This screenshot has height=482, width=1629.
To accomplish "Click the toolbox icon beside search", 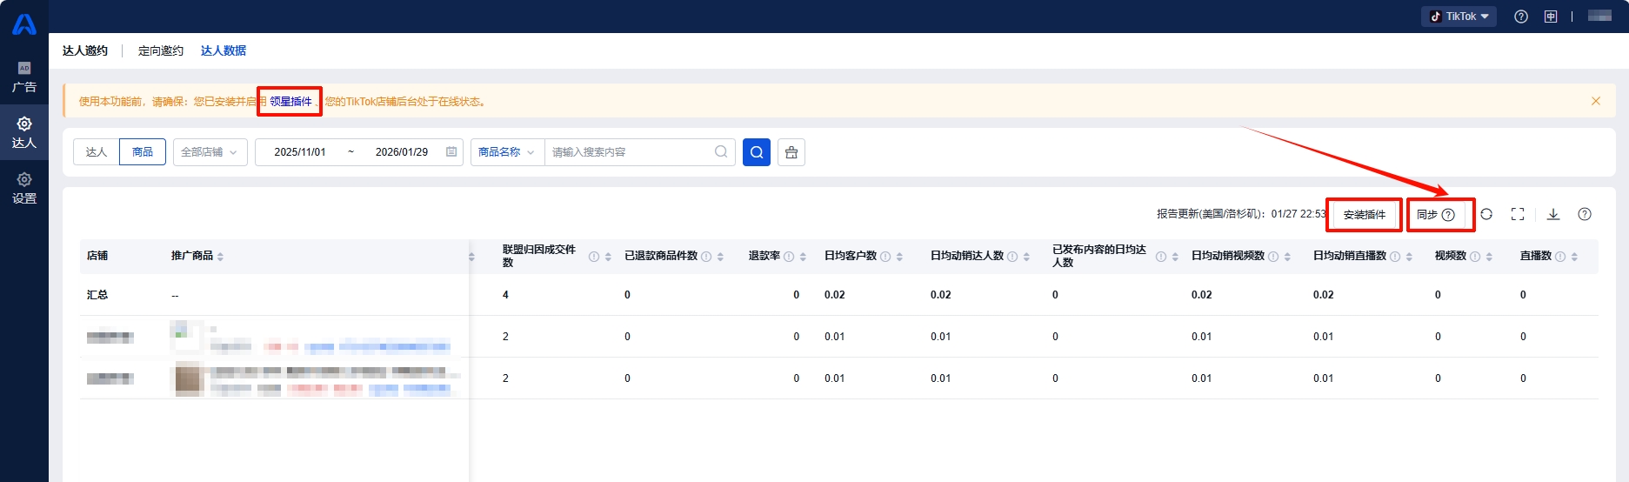I will pos(791,152).
